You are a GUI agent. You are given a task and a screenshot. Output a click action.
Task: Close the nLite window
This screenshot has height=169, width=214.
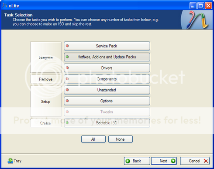coord(208,6)
